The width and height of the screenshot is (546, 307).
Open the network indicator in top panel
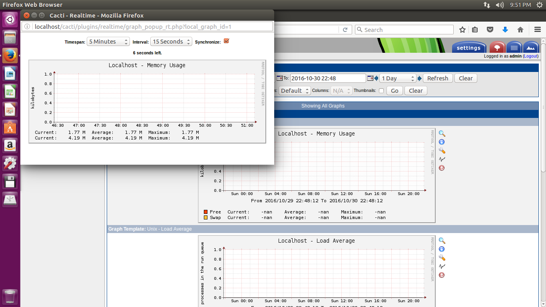[x=487, y=5]
